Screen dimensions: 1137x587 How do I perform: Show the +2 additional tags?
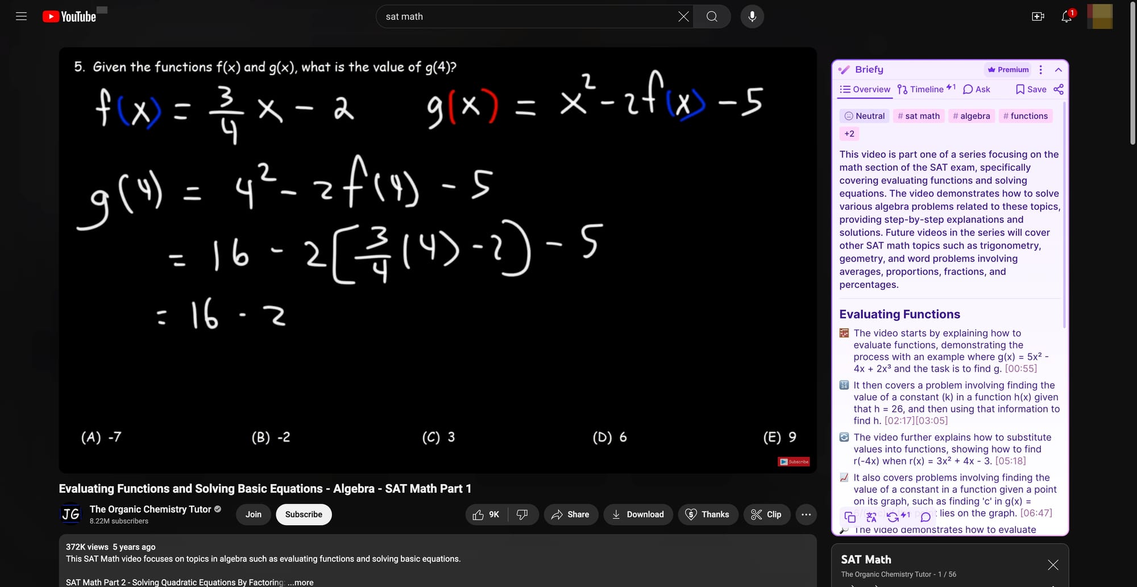click(849, 134)
